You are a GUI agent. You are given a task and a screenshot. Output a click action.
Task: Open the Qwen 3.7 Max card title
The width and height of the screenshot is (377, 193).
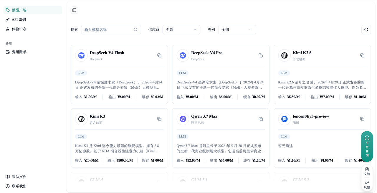[x=204, y=116]
